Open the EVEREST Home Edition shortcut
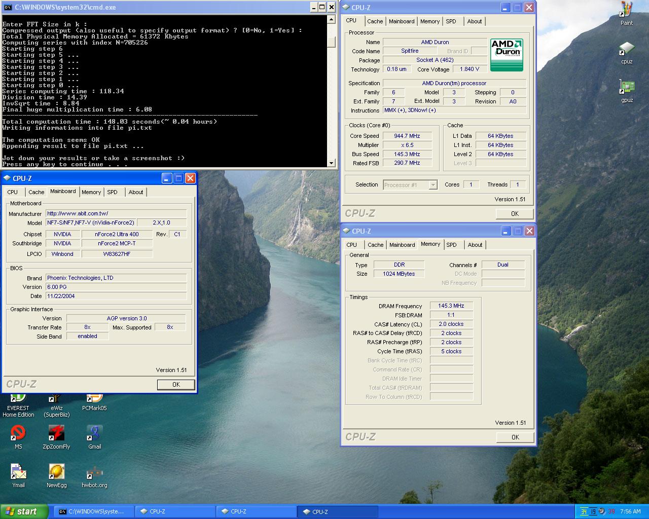This screenshot has height=519, width=649. coord(18,405)
